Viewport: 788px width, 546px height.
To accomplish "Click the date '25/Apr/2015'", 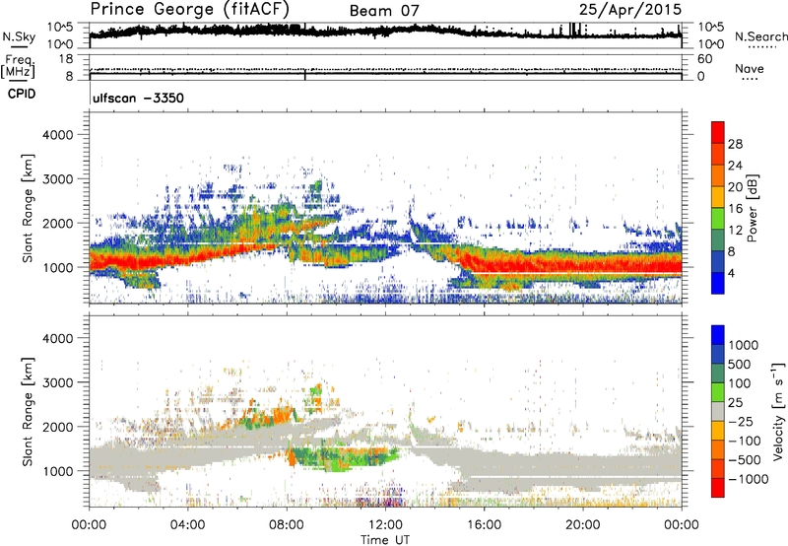I will coord(630,10).
